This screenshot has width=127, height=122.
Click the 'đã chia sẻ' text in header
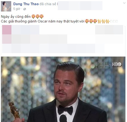point(48,4)
